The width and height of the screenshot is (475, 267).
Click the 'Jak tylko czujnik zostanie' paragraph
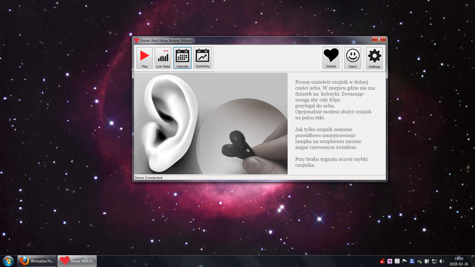[328, 138]
